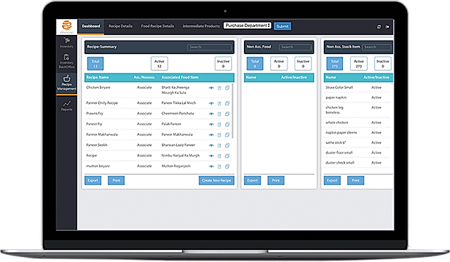View mutton biryani eye icon
Screen dimensions: 450x262
coord(211,167)
